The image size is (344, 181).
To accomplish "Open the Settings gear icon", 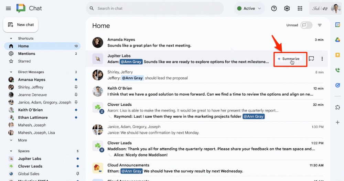I will (x=287, y=8).
